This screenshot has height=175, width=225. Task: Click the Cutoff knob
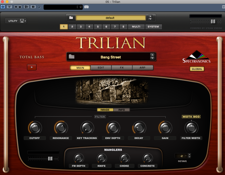(35, 128)
